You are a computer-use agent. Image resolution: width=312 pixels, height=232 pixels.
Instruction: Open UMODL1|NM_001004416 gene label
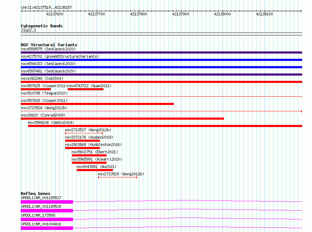click(x=41, y=224)
